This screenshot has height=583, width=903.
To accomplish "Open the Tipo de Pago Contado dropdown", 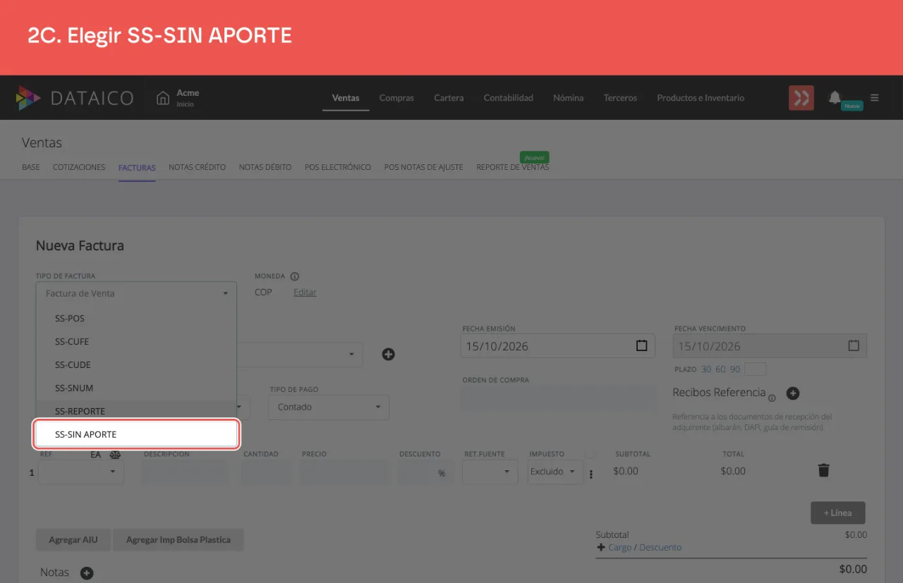I will coord(329,407).
